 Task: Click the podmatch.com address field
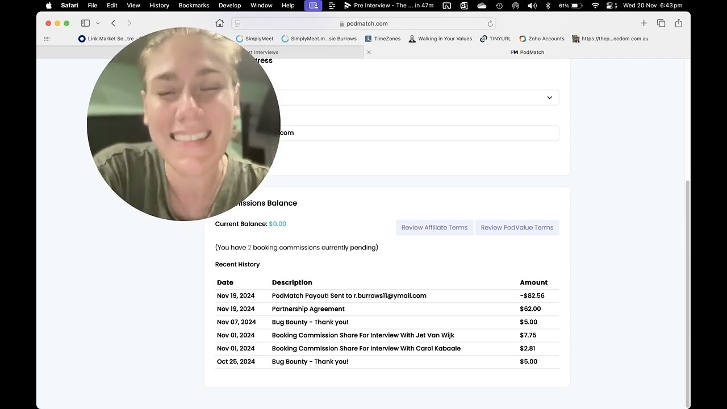[363, 23]
